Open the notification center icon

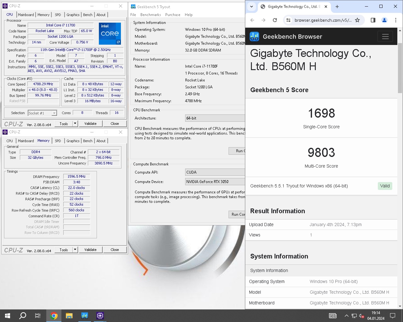(x=393, y=316)
